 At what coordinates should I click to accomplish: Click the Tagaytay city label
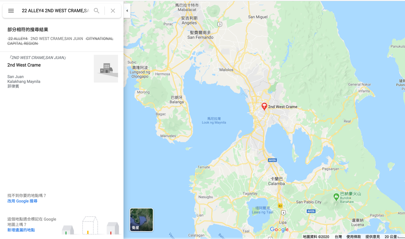250,193
